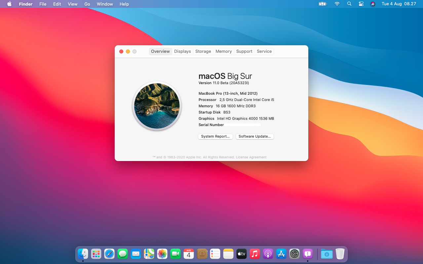Screen dimensions: 423x264
Task: Click "MacBook Pro (13-inch, Mid 2012)" text
Action: coord(228,93)
